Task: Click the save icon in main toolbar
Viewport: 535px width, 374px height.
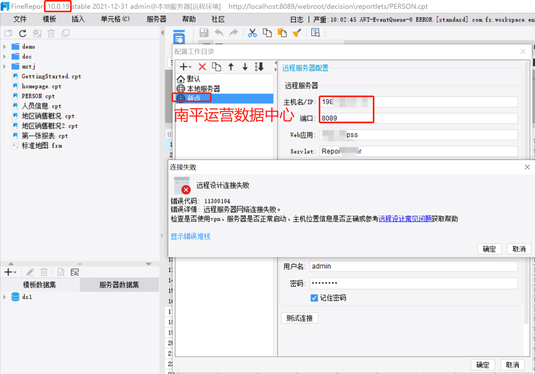Action: (x=204, y=33)
